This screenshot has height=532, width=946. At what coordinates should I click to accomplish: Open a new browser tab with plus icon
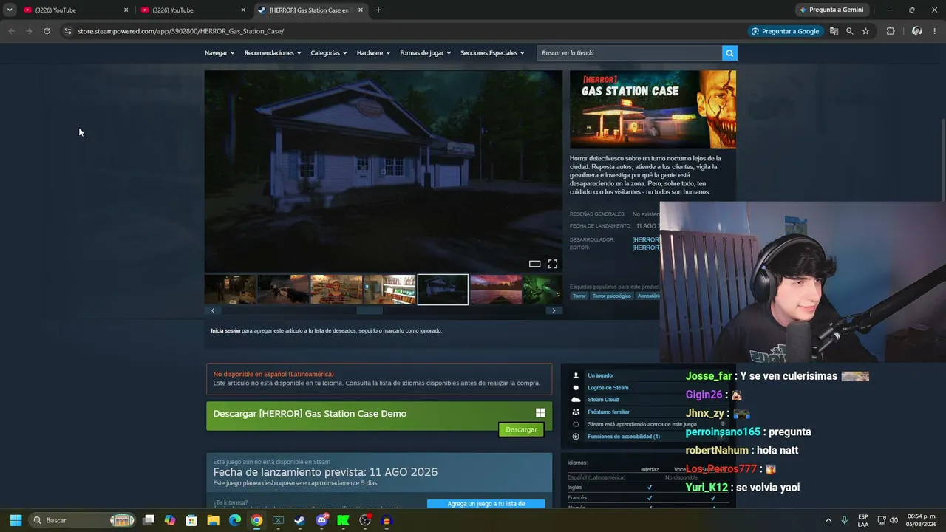click(x=378, y=10)
